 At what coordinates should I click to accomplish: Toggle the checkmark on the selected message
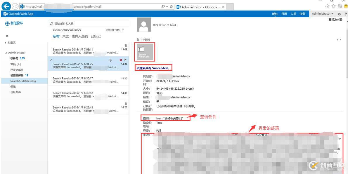pos(51,60)
